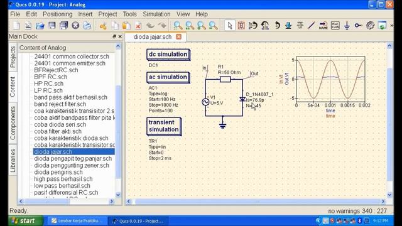The image size is (402, 226).
Task: Cut selection with the scissors icon
Action: tap(103, 25)
